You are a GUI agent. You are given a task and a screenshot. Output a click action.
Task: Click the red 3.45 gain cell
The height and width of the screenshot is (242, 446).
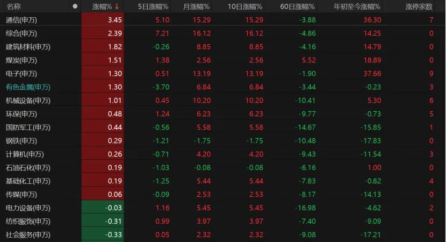tap(103, 20)
